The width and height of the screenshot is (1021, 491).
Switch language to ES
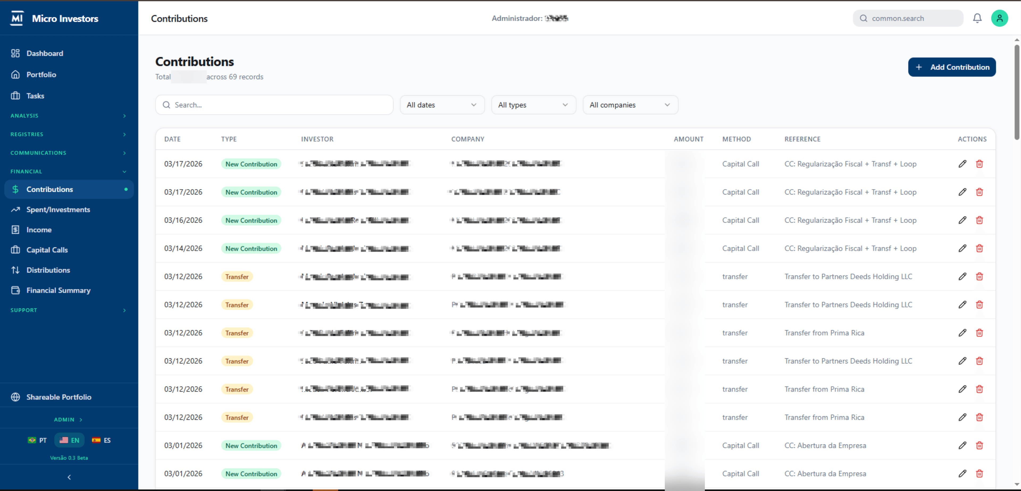[x=101, y=440]
